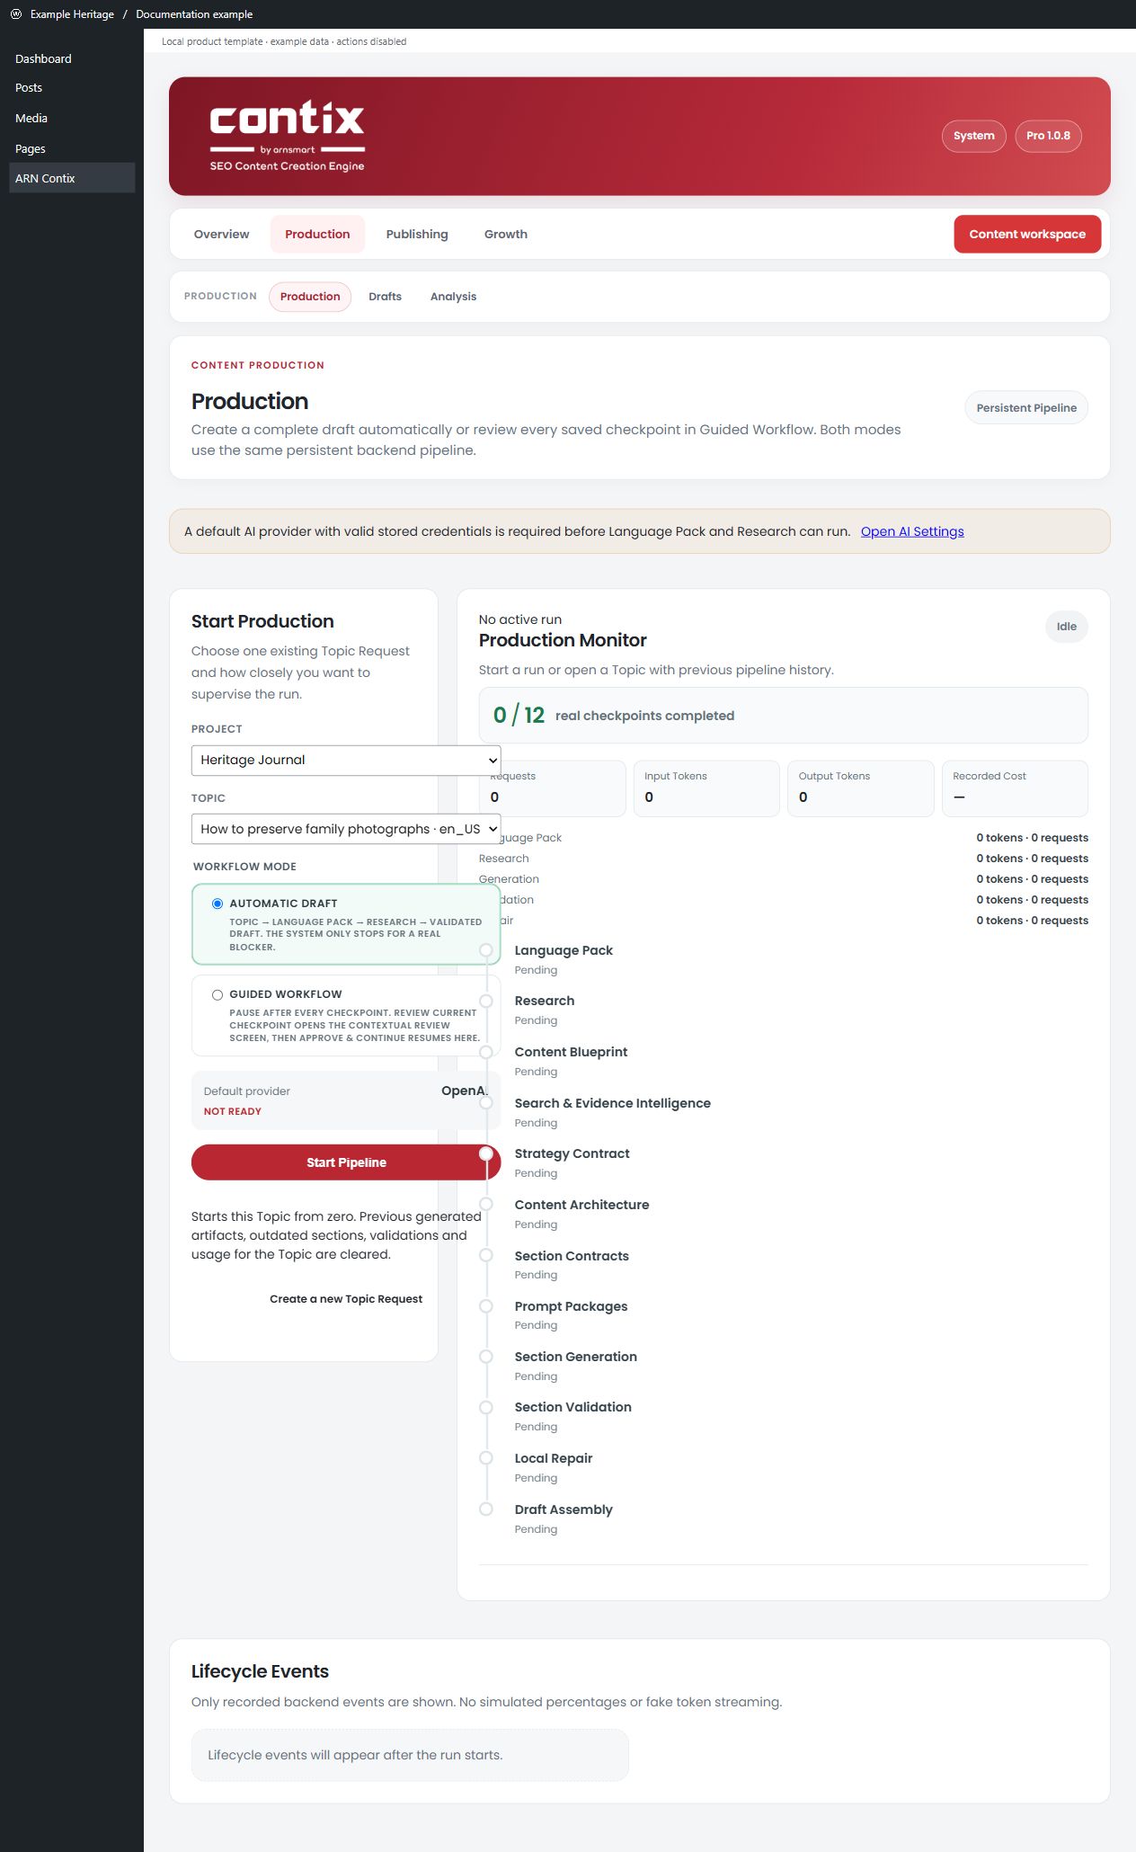Click the System pill in the banner
1136x1852 pixels.
974,136
